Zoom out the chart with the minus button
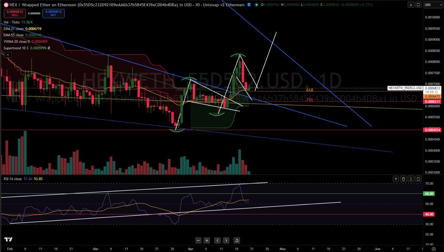444x252 pixels. click(198, 240)
